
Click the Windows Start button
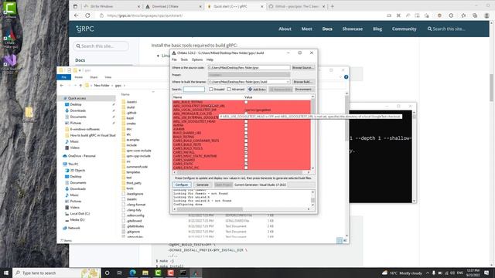click(x=6, y=273)
